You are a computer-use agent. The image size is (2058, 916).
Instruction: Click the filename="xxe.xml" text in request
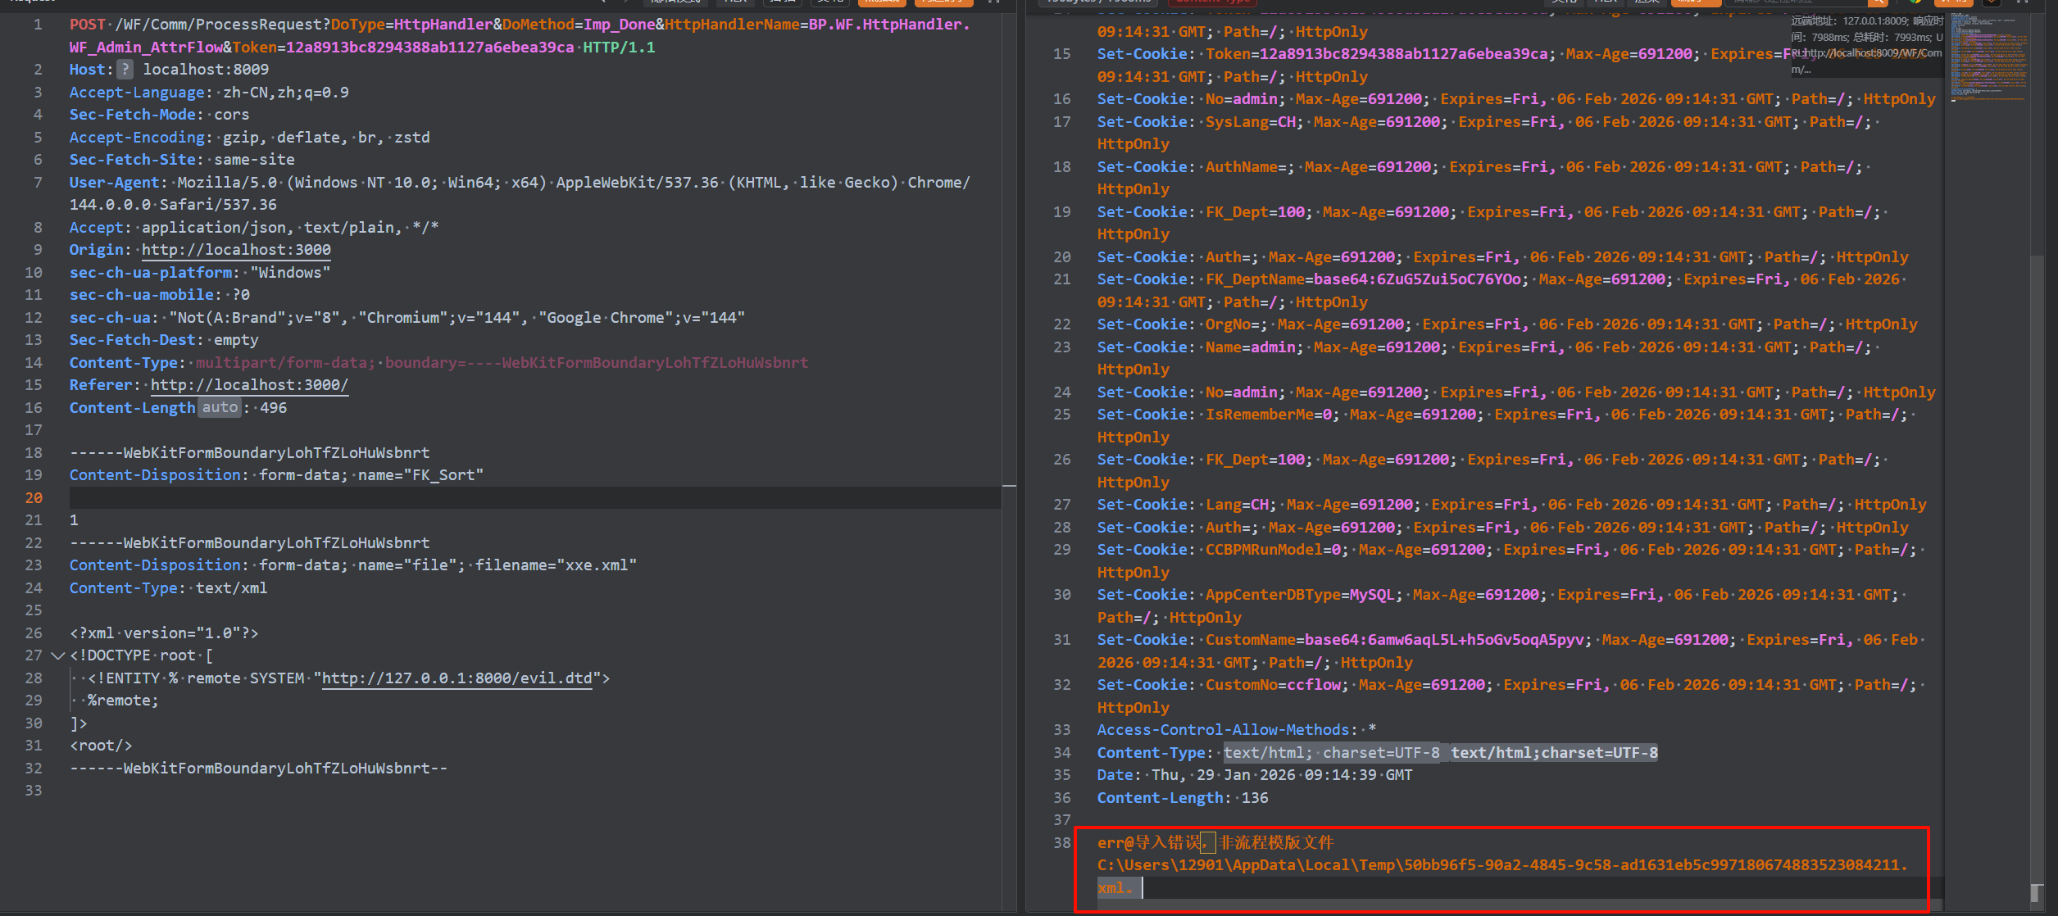click(556, 565)
